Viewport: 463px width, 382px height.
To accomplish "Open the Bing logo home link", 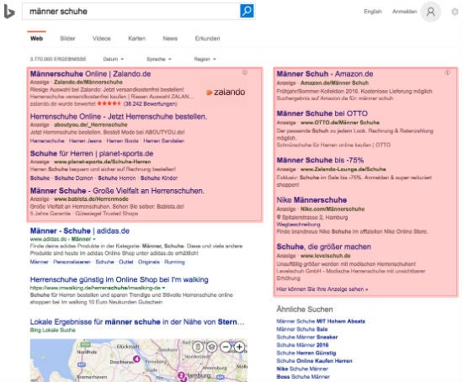I will coord(9,12).
